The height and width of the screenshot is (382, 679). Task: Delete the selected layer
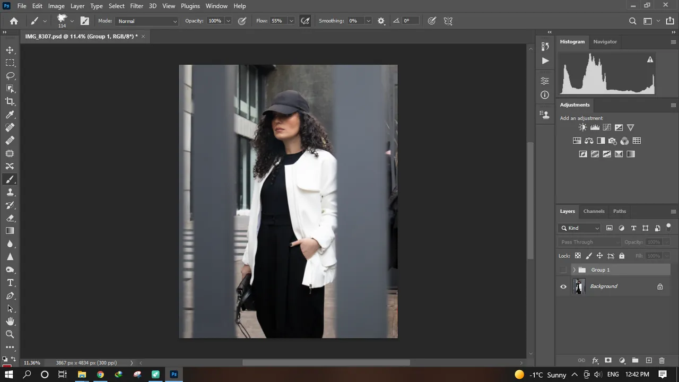[x=661, y=360]
